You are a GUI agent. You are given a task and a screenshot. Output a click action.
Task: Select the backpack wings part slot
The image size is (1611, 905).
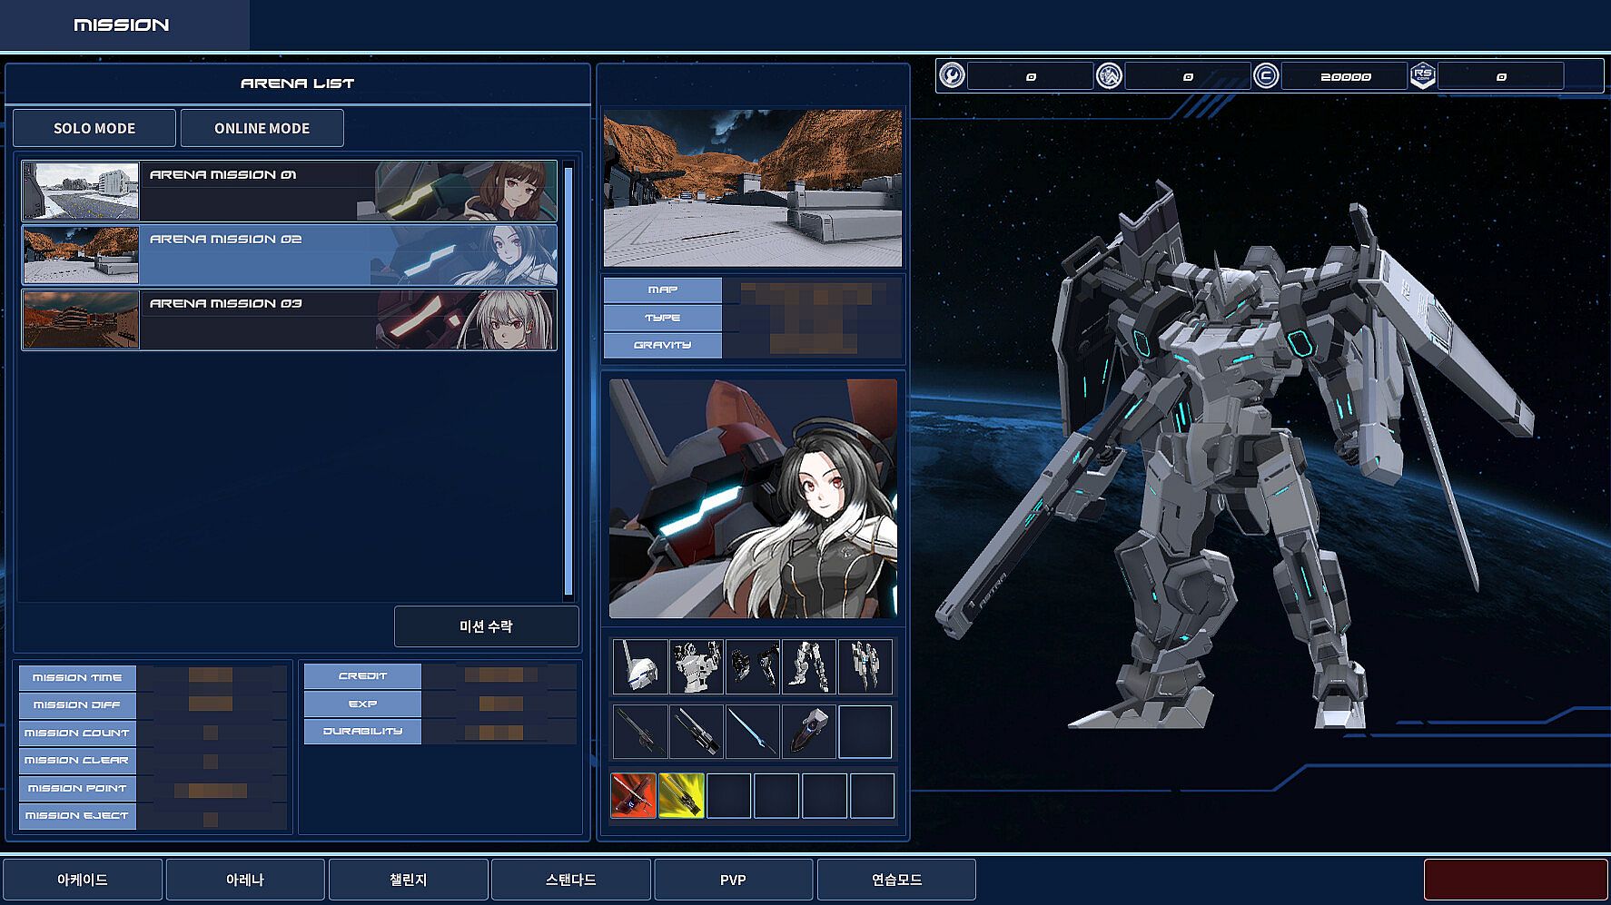pyautogui.click(x=865, y=666)
